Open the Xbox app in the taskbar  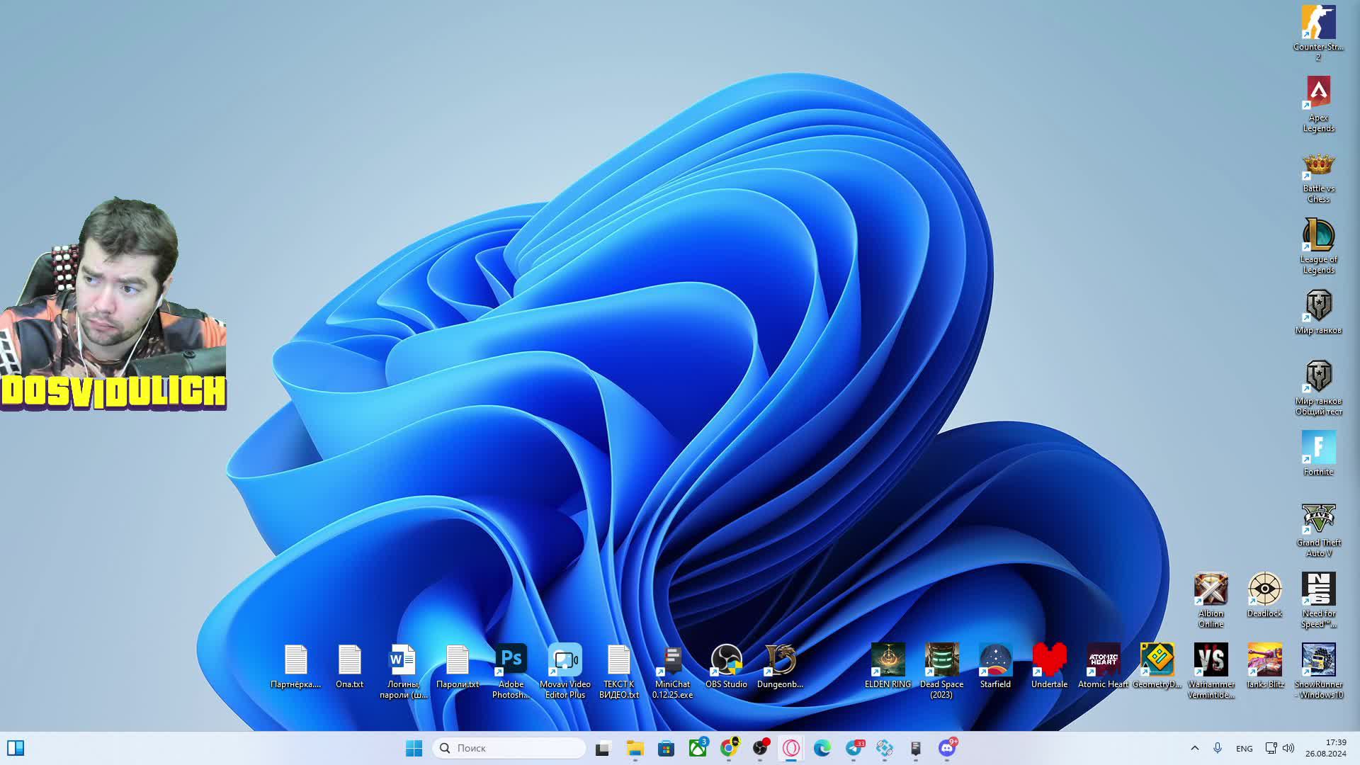698,748
